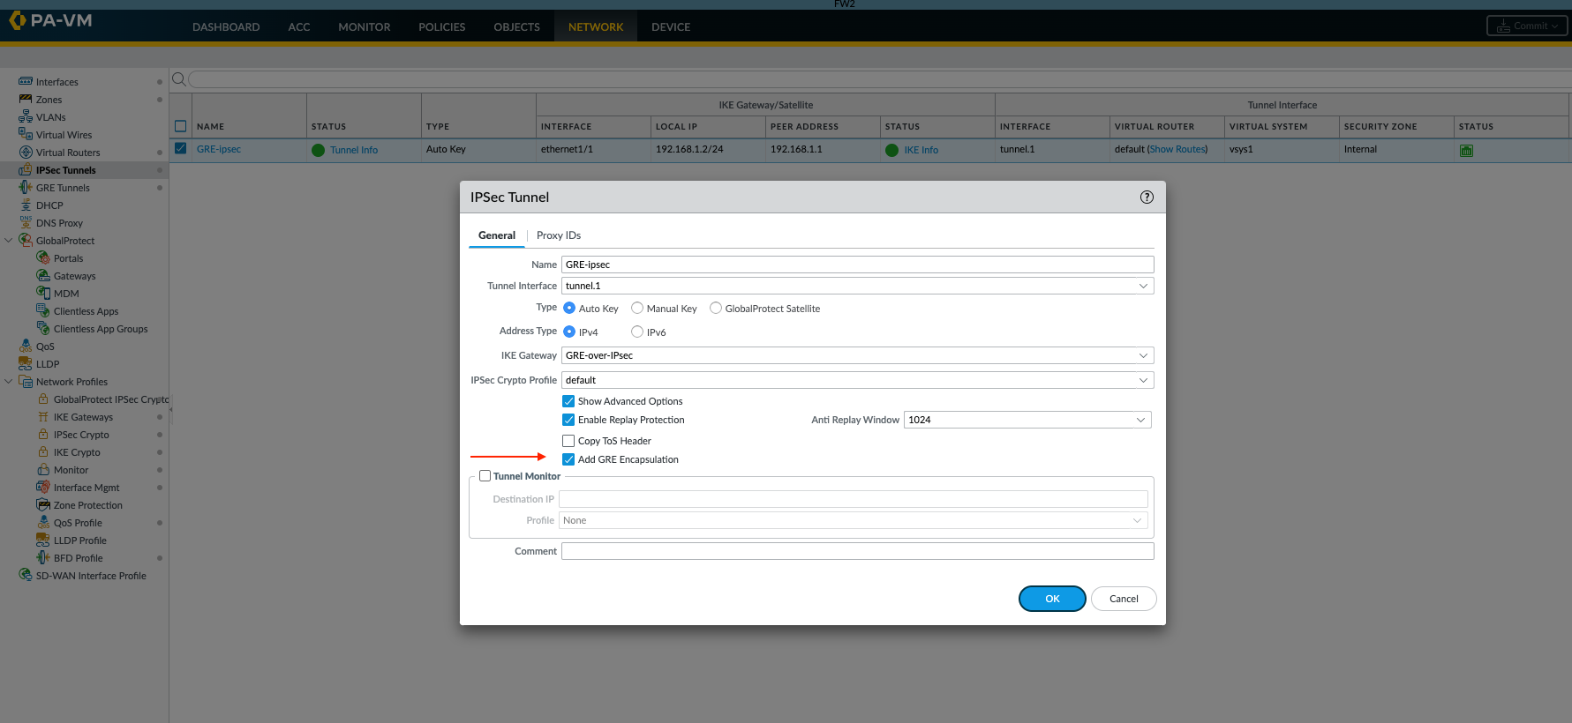Select the Auto Key radio button
The height and width of the screenshot is (723, 1572).
click(569, 308)
